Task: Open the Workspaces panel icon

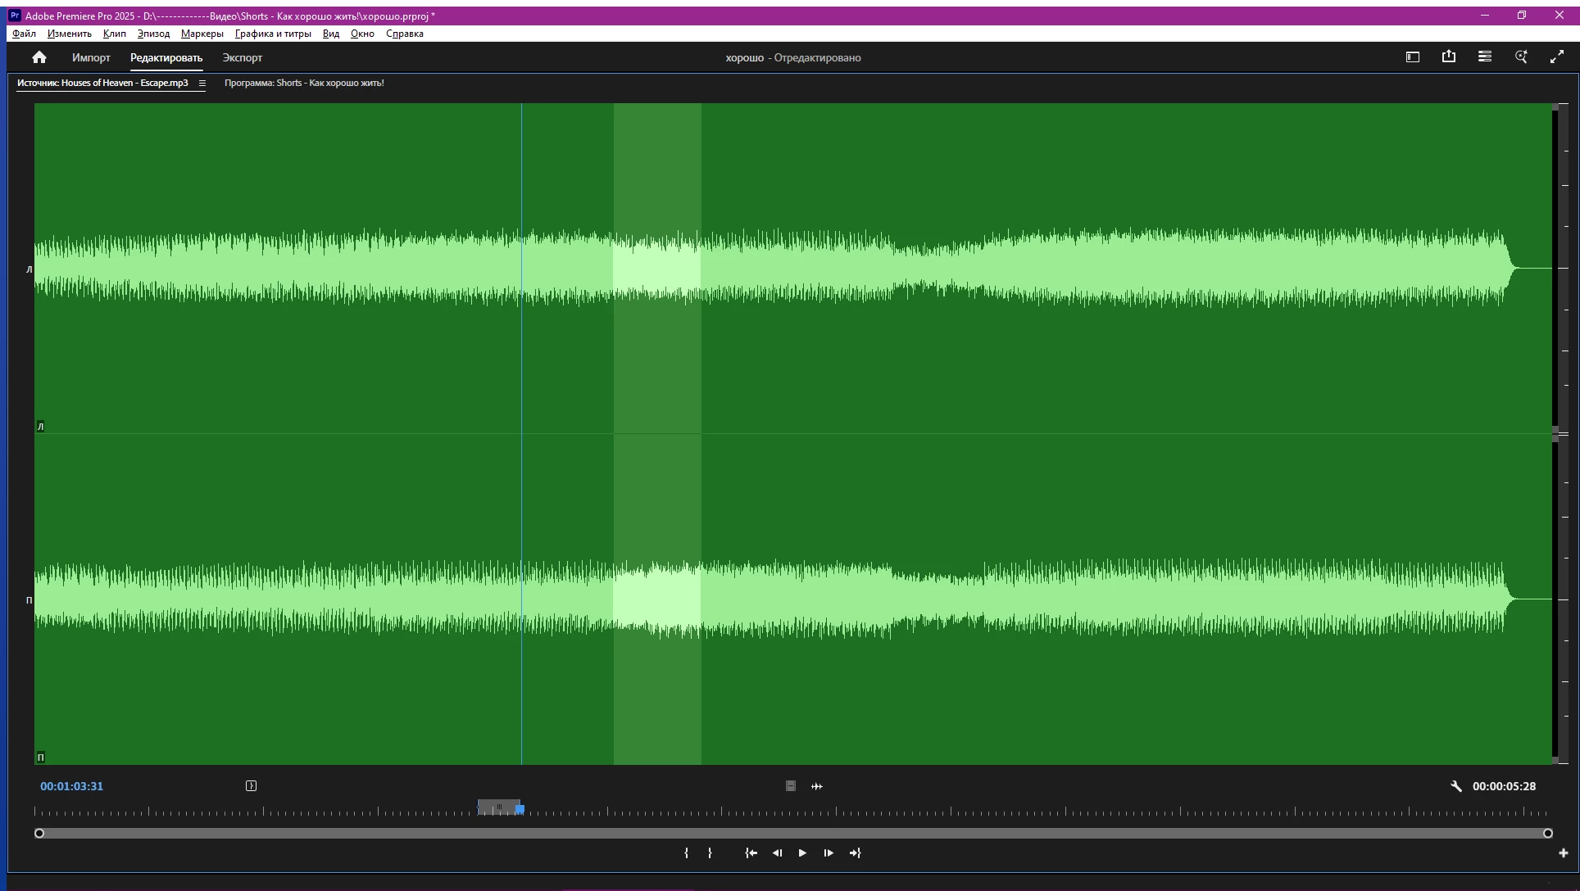Action: tap(1413, 57)
